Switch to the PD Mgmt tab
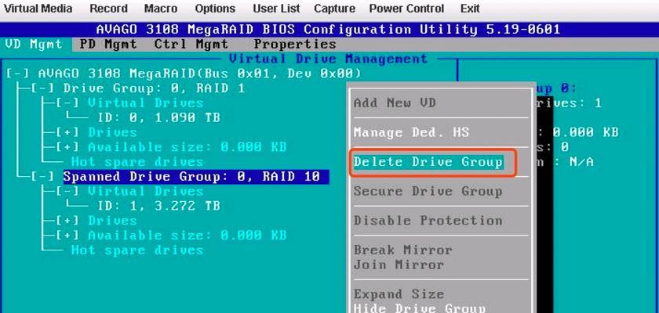 click(108, 44)
